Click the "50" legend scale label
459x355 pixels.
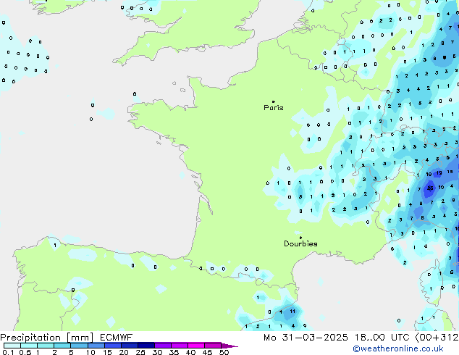[x=224, y=352]
